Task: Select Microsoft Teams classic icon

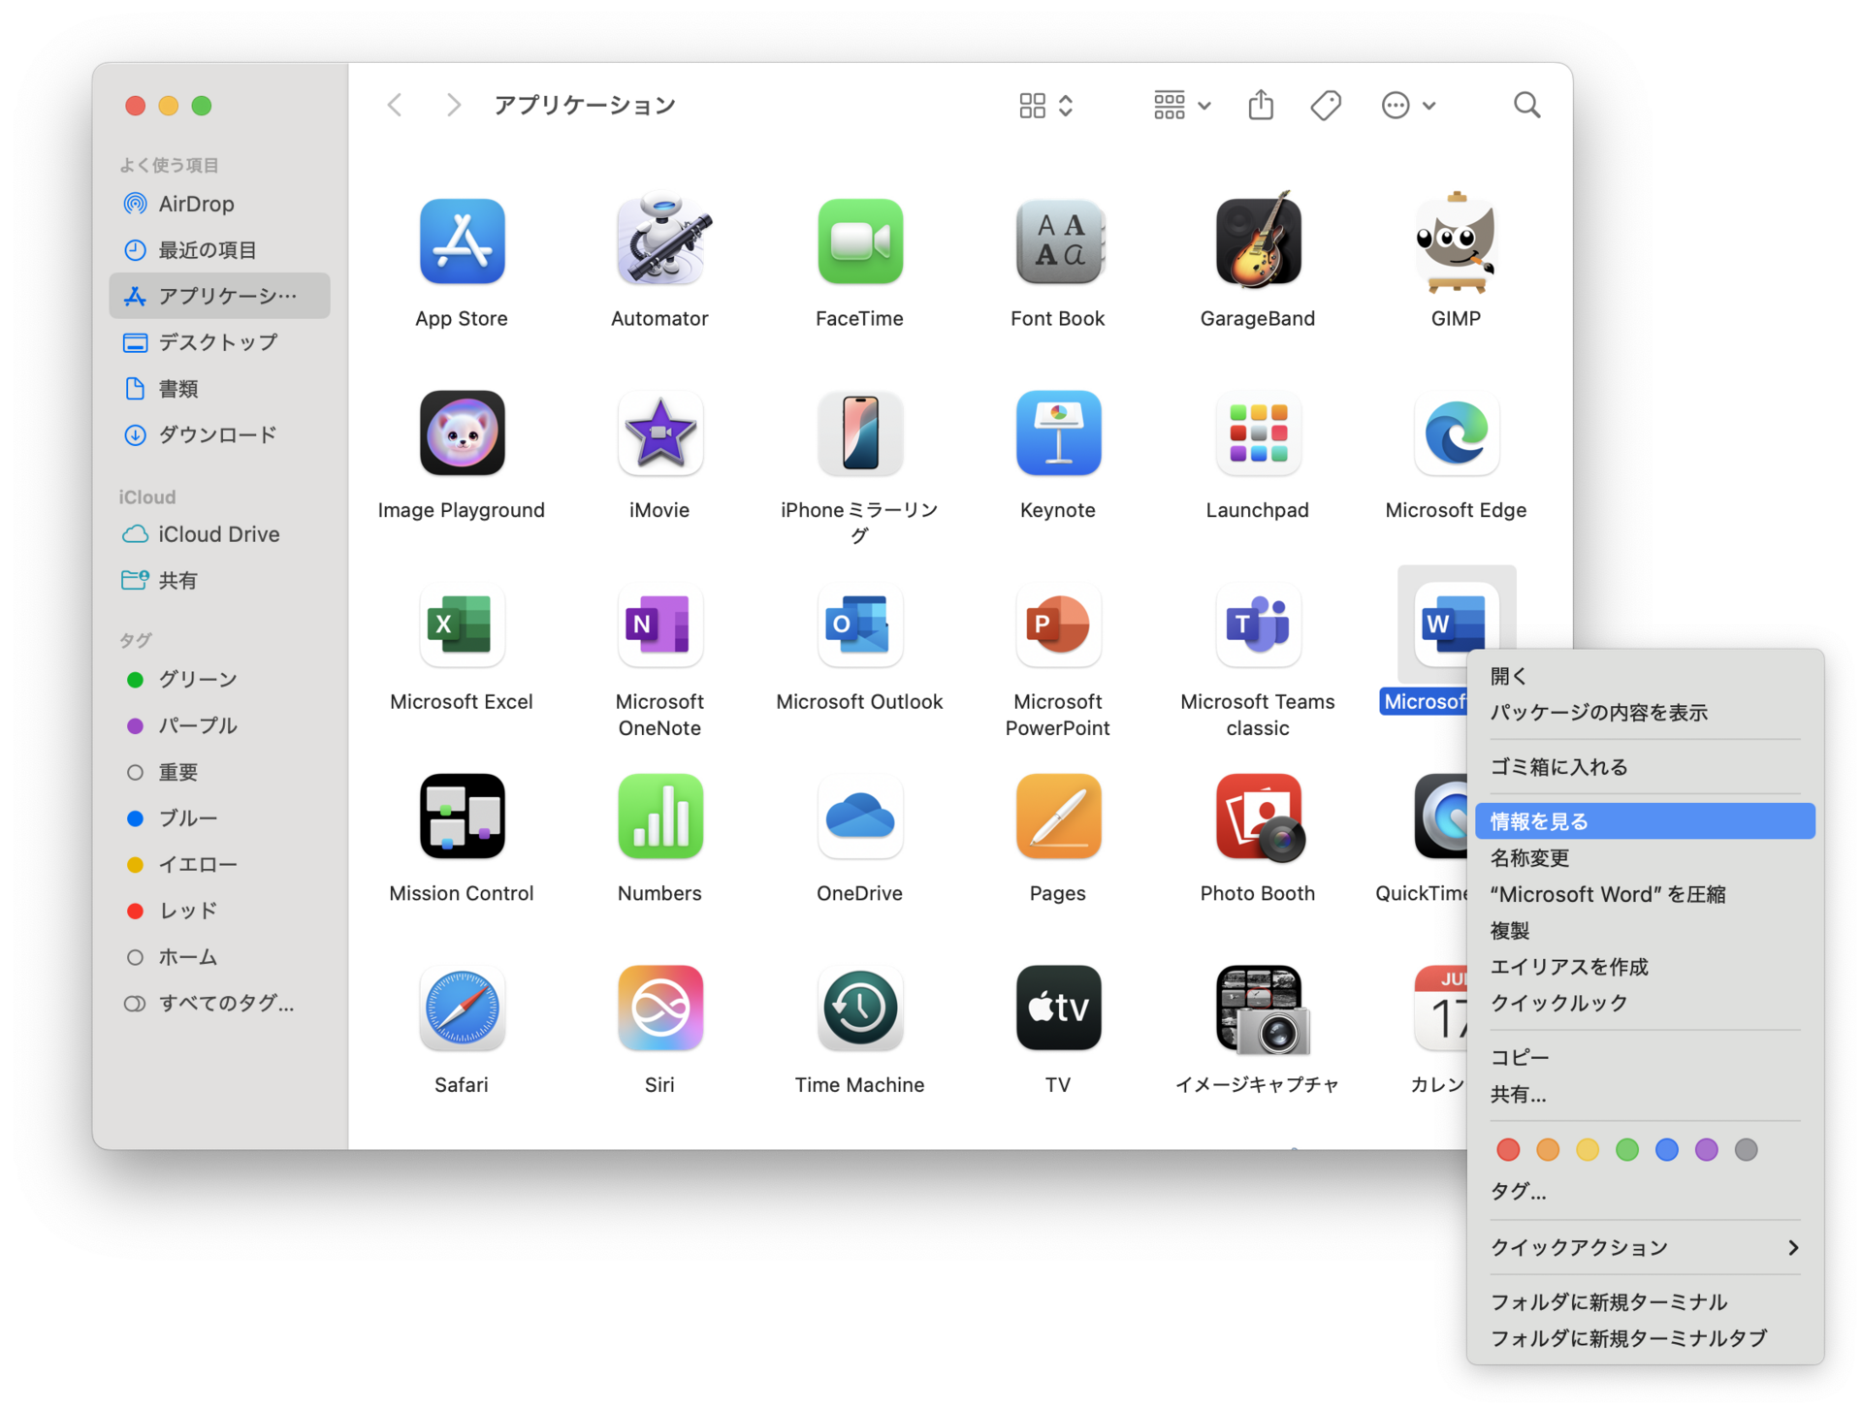Action: [1258, 625]
